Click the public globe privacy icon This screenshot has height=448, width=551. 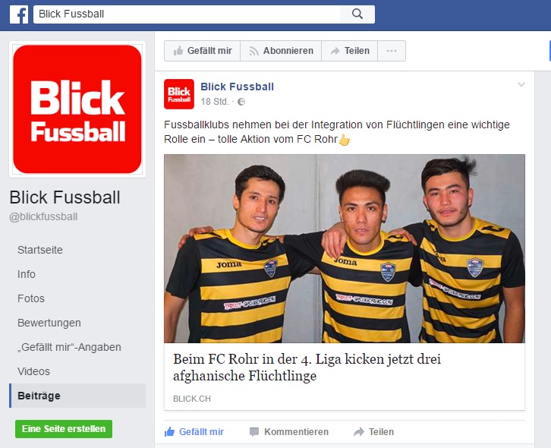click(241, 102)
